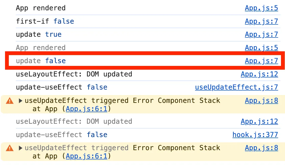Viewport: 285px width, 167px height.
Task: Open App.js:5 link on first 'App rendered' row
Action: 261,8
